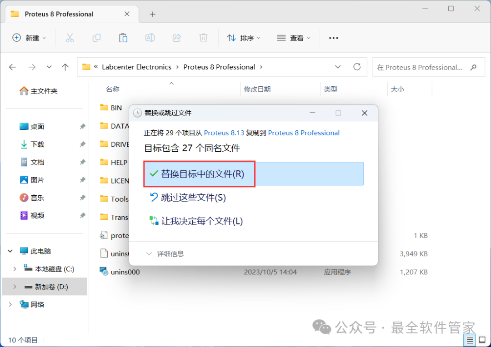Select 网络 in the sidebar
The height and width of the screenshot is (347, 491).
32,304
